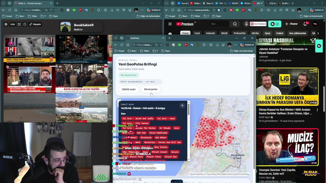Open Basın bookmarks folder in GeoPulse window

coord(132,51)
